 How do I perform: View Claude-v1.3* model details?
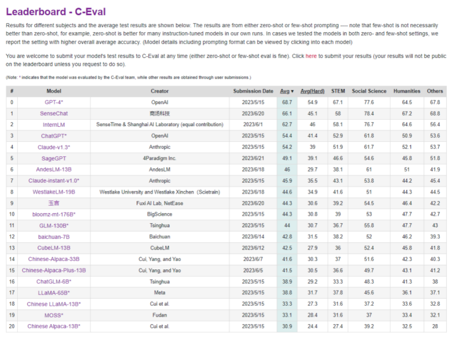pyautogui.click(x=54, y=147)
